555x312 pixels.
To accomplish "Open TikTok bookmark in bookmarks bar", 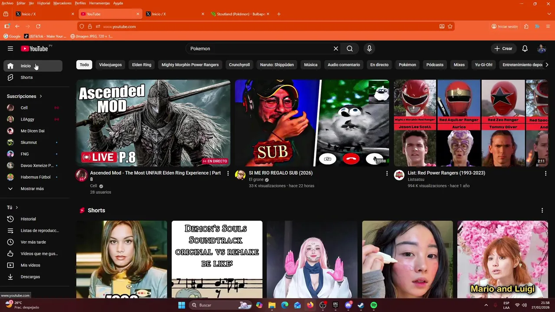I will pyautogui.click(x=45, y=36).
